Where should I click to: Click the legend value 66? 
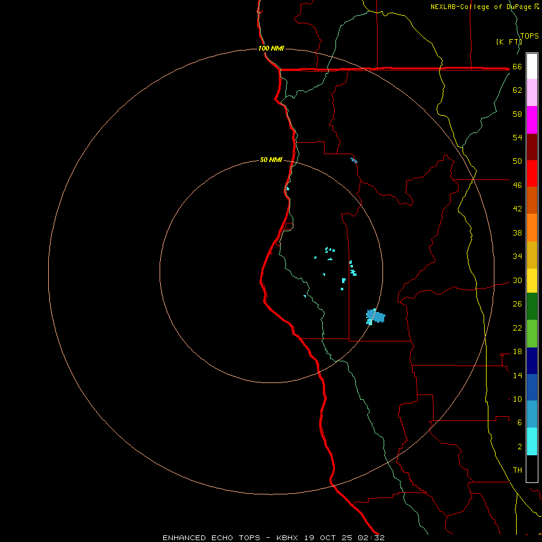coord(517,66)
